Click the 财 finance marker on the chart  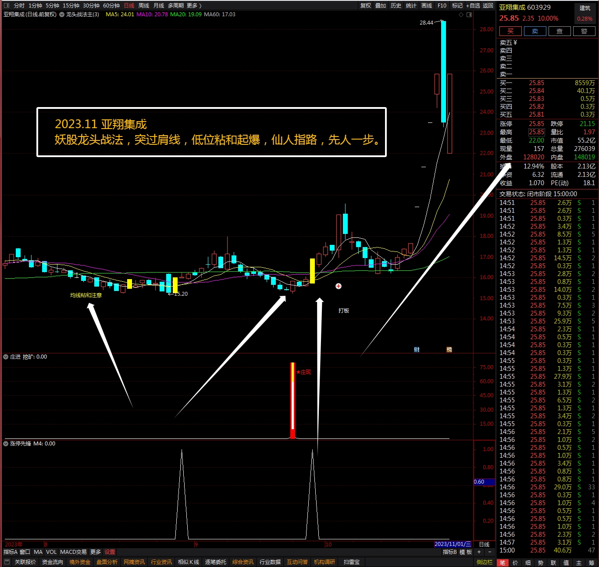tap(417, 350)
